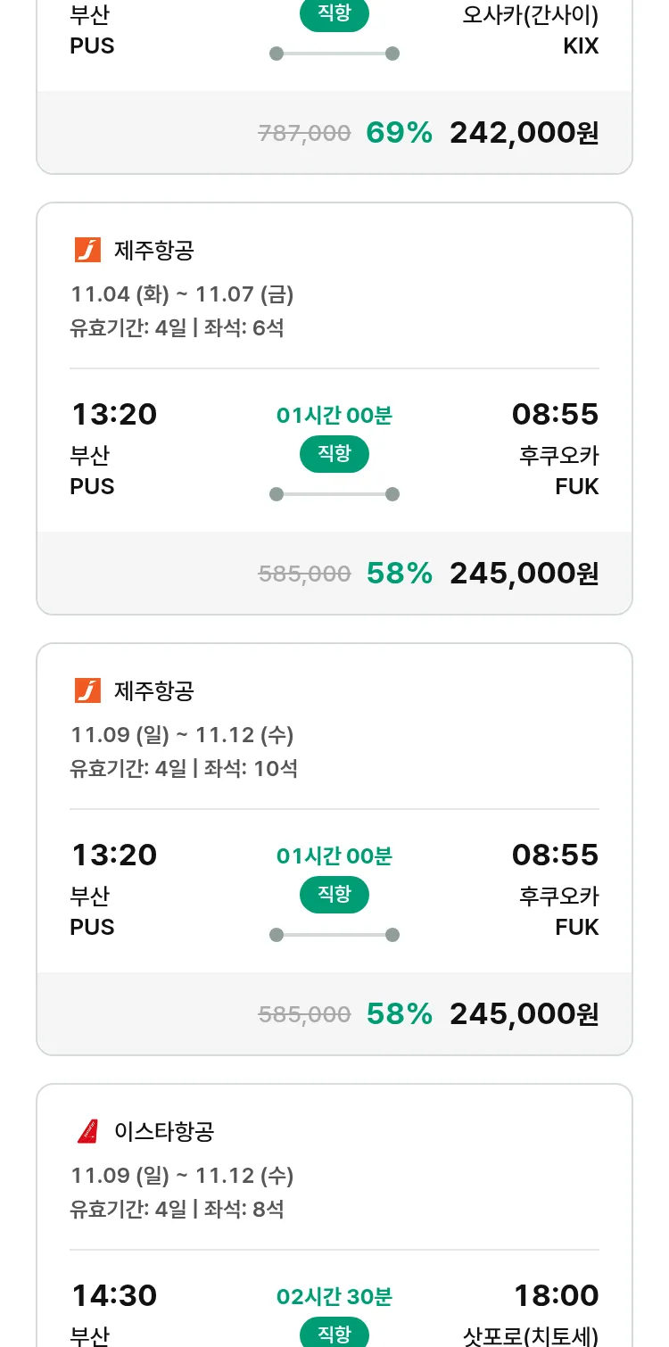669x1347 pixels.
Task: Select the 직항 badge on the 11.04 Fukuoka flight
Action: tap(334, 454)
